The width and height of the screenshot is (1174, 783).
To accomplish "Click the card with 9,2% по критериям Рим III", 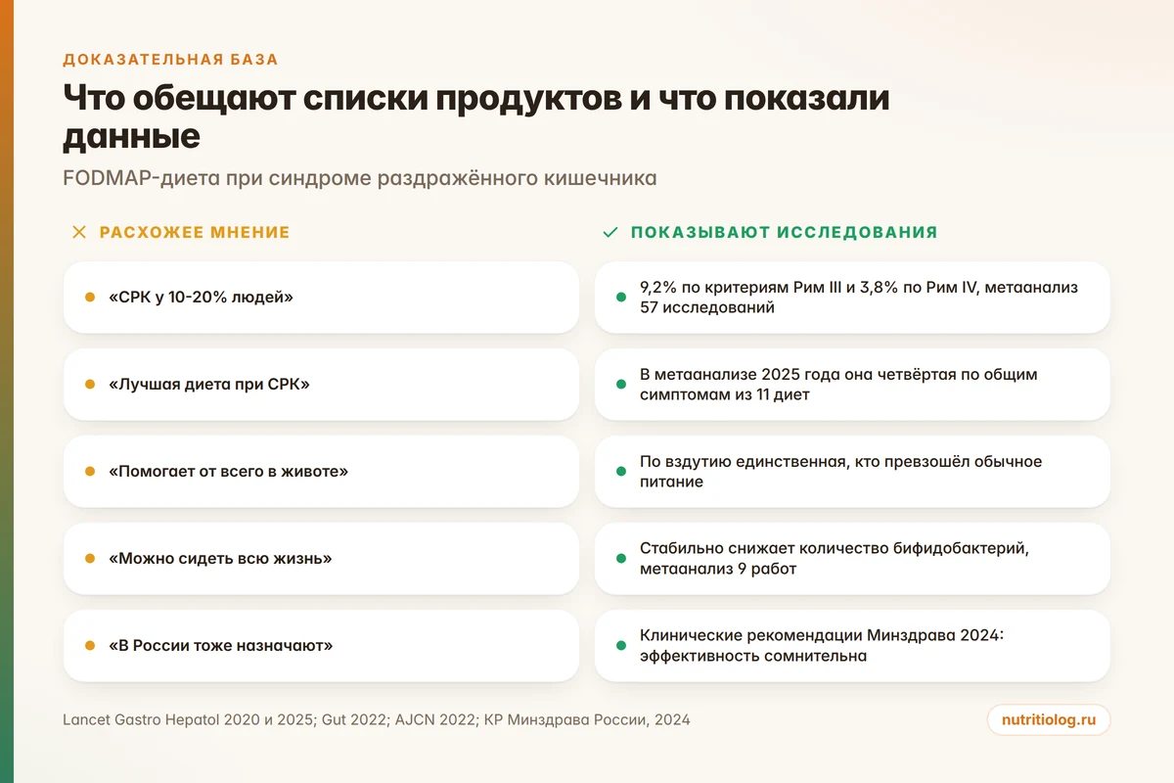I will (x=852, y=298).
